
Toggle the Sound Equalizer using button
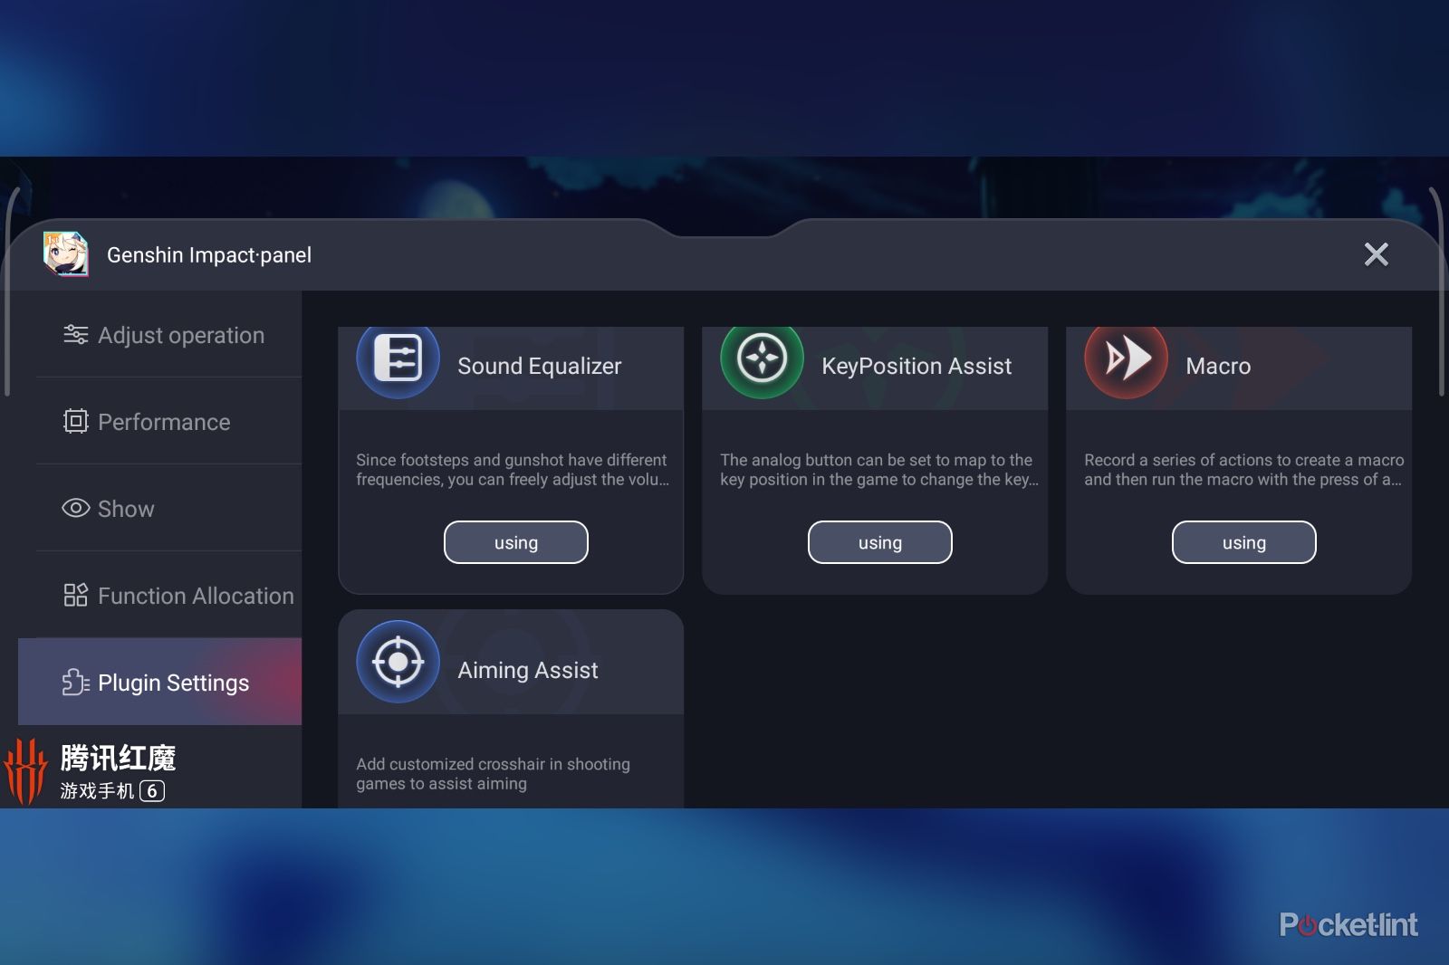[x=515, y=542]
